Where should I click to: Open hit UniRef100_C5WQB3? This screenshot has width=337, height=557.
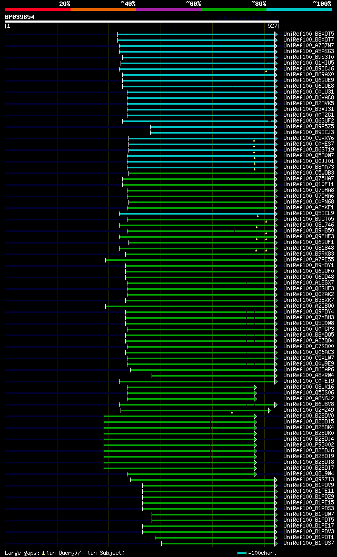click(x=309, y=173)
